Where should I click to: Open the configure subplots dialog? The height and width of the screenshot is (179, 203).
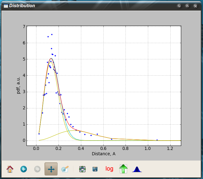pos(82,169)
